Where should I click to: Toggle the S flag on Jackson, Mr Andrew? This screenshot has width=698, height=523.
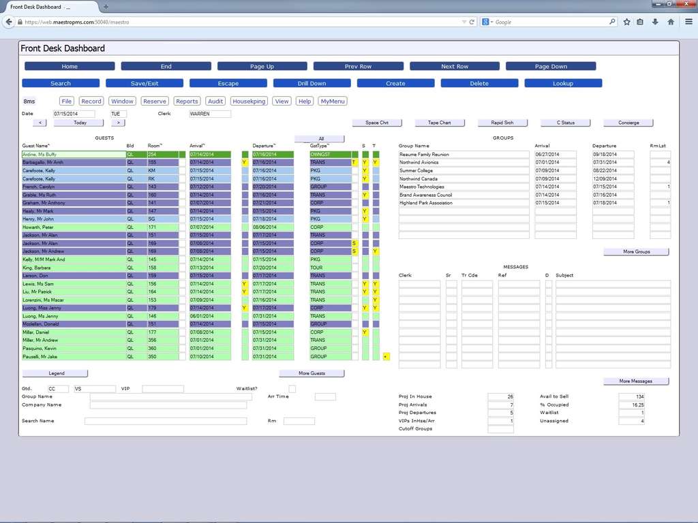pos(354,251)
